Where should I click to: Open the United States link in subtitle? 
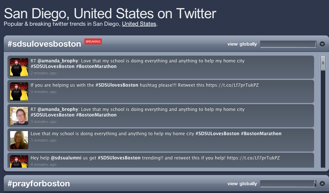pyautogui.click(x=139, y=24)
